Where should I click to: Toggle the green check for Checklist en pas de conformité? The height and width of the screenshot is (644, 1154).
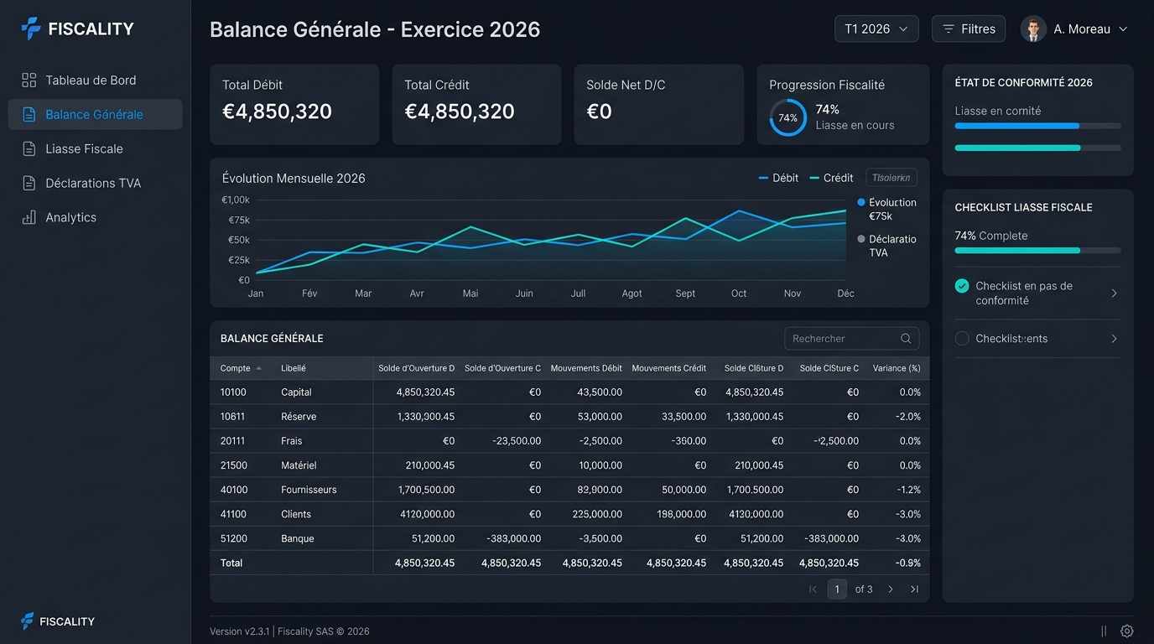click(x=962, y=286)
